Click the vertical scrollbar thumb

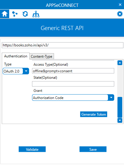tap(120, 107)
